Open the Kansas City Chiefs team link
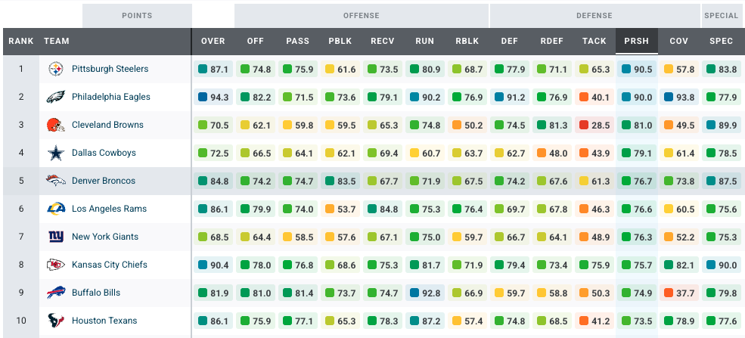The width and height of the screenshot is (745, 338). [109, 265]
